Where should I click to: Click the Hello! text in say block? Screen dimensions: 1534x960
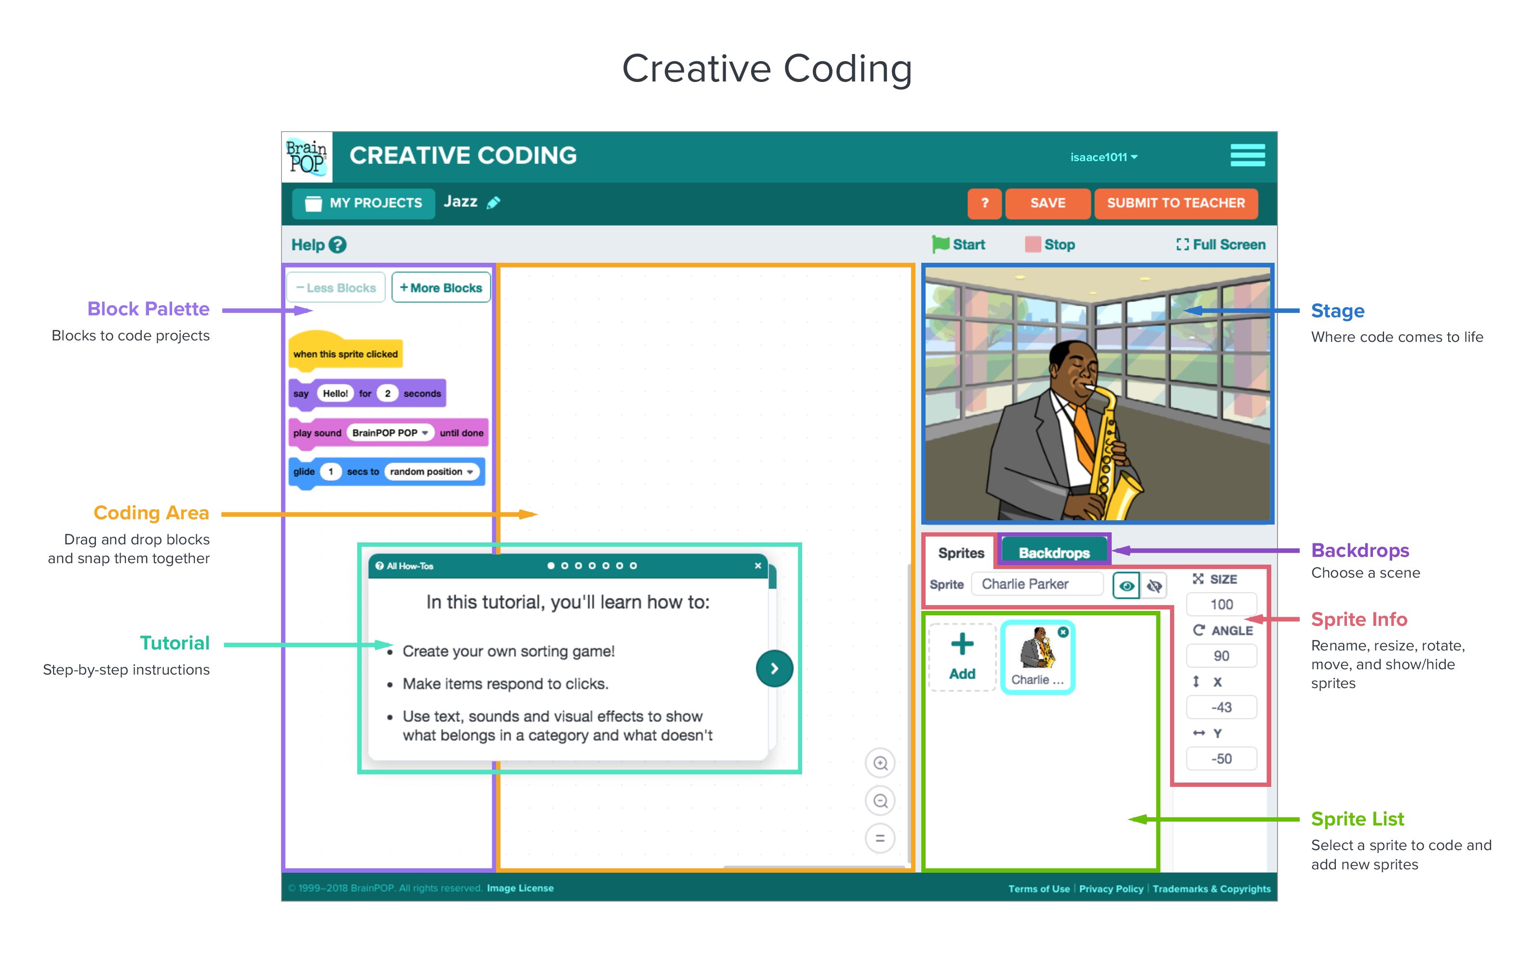(335, 393)
